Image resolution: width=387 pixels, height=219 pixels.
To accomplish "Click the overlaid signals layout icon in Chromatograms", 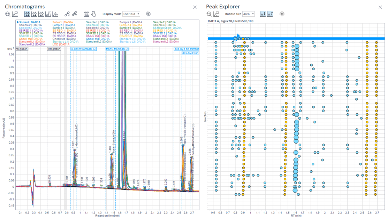I will point(27,14).
